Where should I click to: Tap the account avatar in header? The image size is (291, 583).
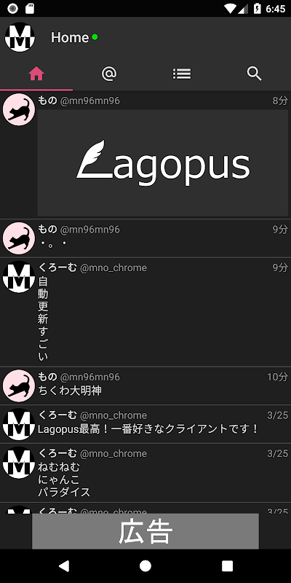(20, 37)
